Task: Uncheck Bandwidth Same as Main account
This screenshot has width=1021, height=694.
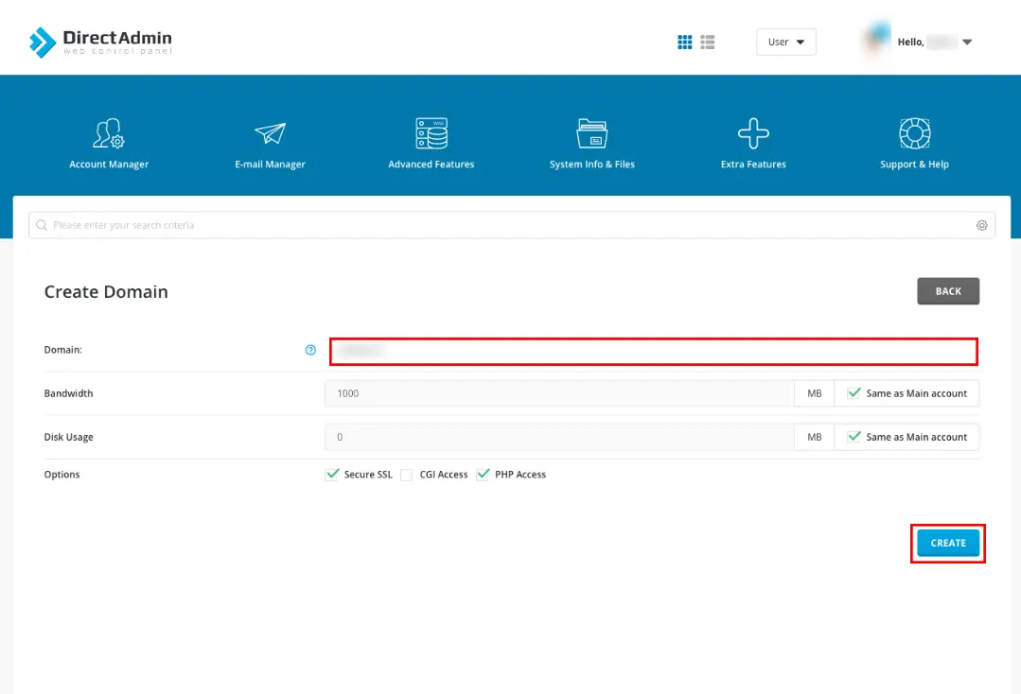Action: tap(854, 393)
